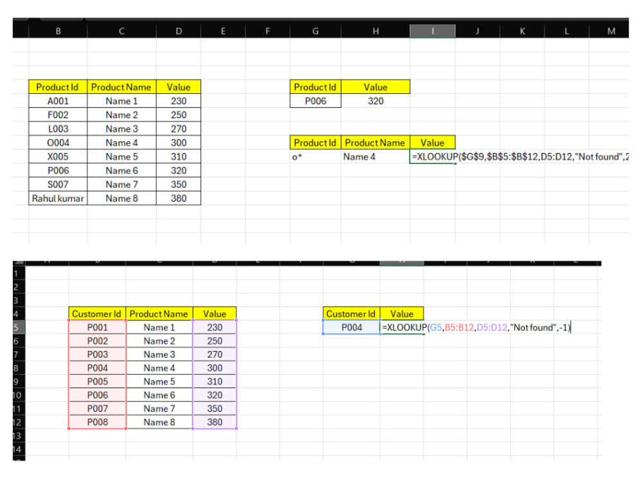Select blue-outlined P004 lookup cell
Screen dimensions: 643x482
click(x=352, y=328)
